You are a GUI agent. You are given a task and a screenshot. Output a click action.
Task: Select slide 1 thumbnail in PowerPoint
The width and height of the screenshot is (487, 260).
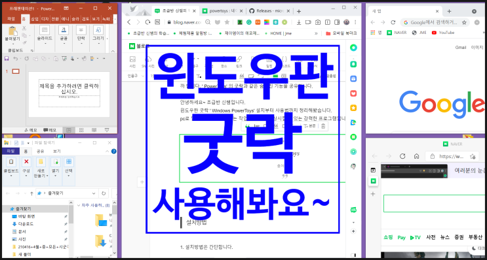pyautogui.click(x=16, y=71)
